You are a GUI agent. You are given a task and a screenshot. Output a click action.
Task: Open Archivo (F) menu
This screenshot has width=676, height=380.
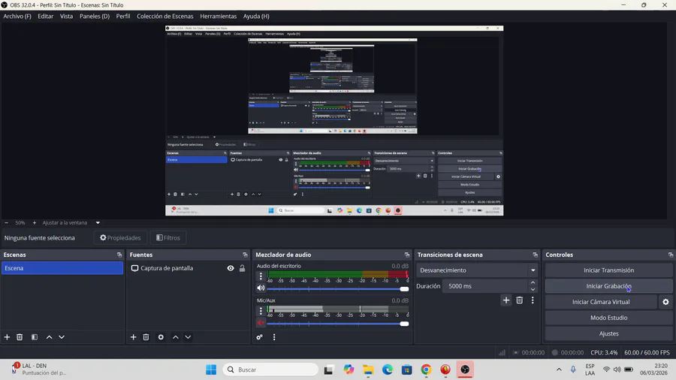coord(17,16)
